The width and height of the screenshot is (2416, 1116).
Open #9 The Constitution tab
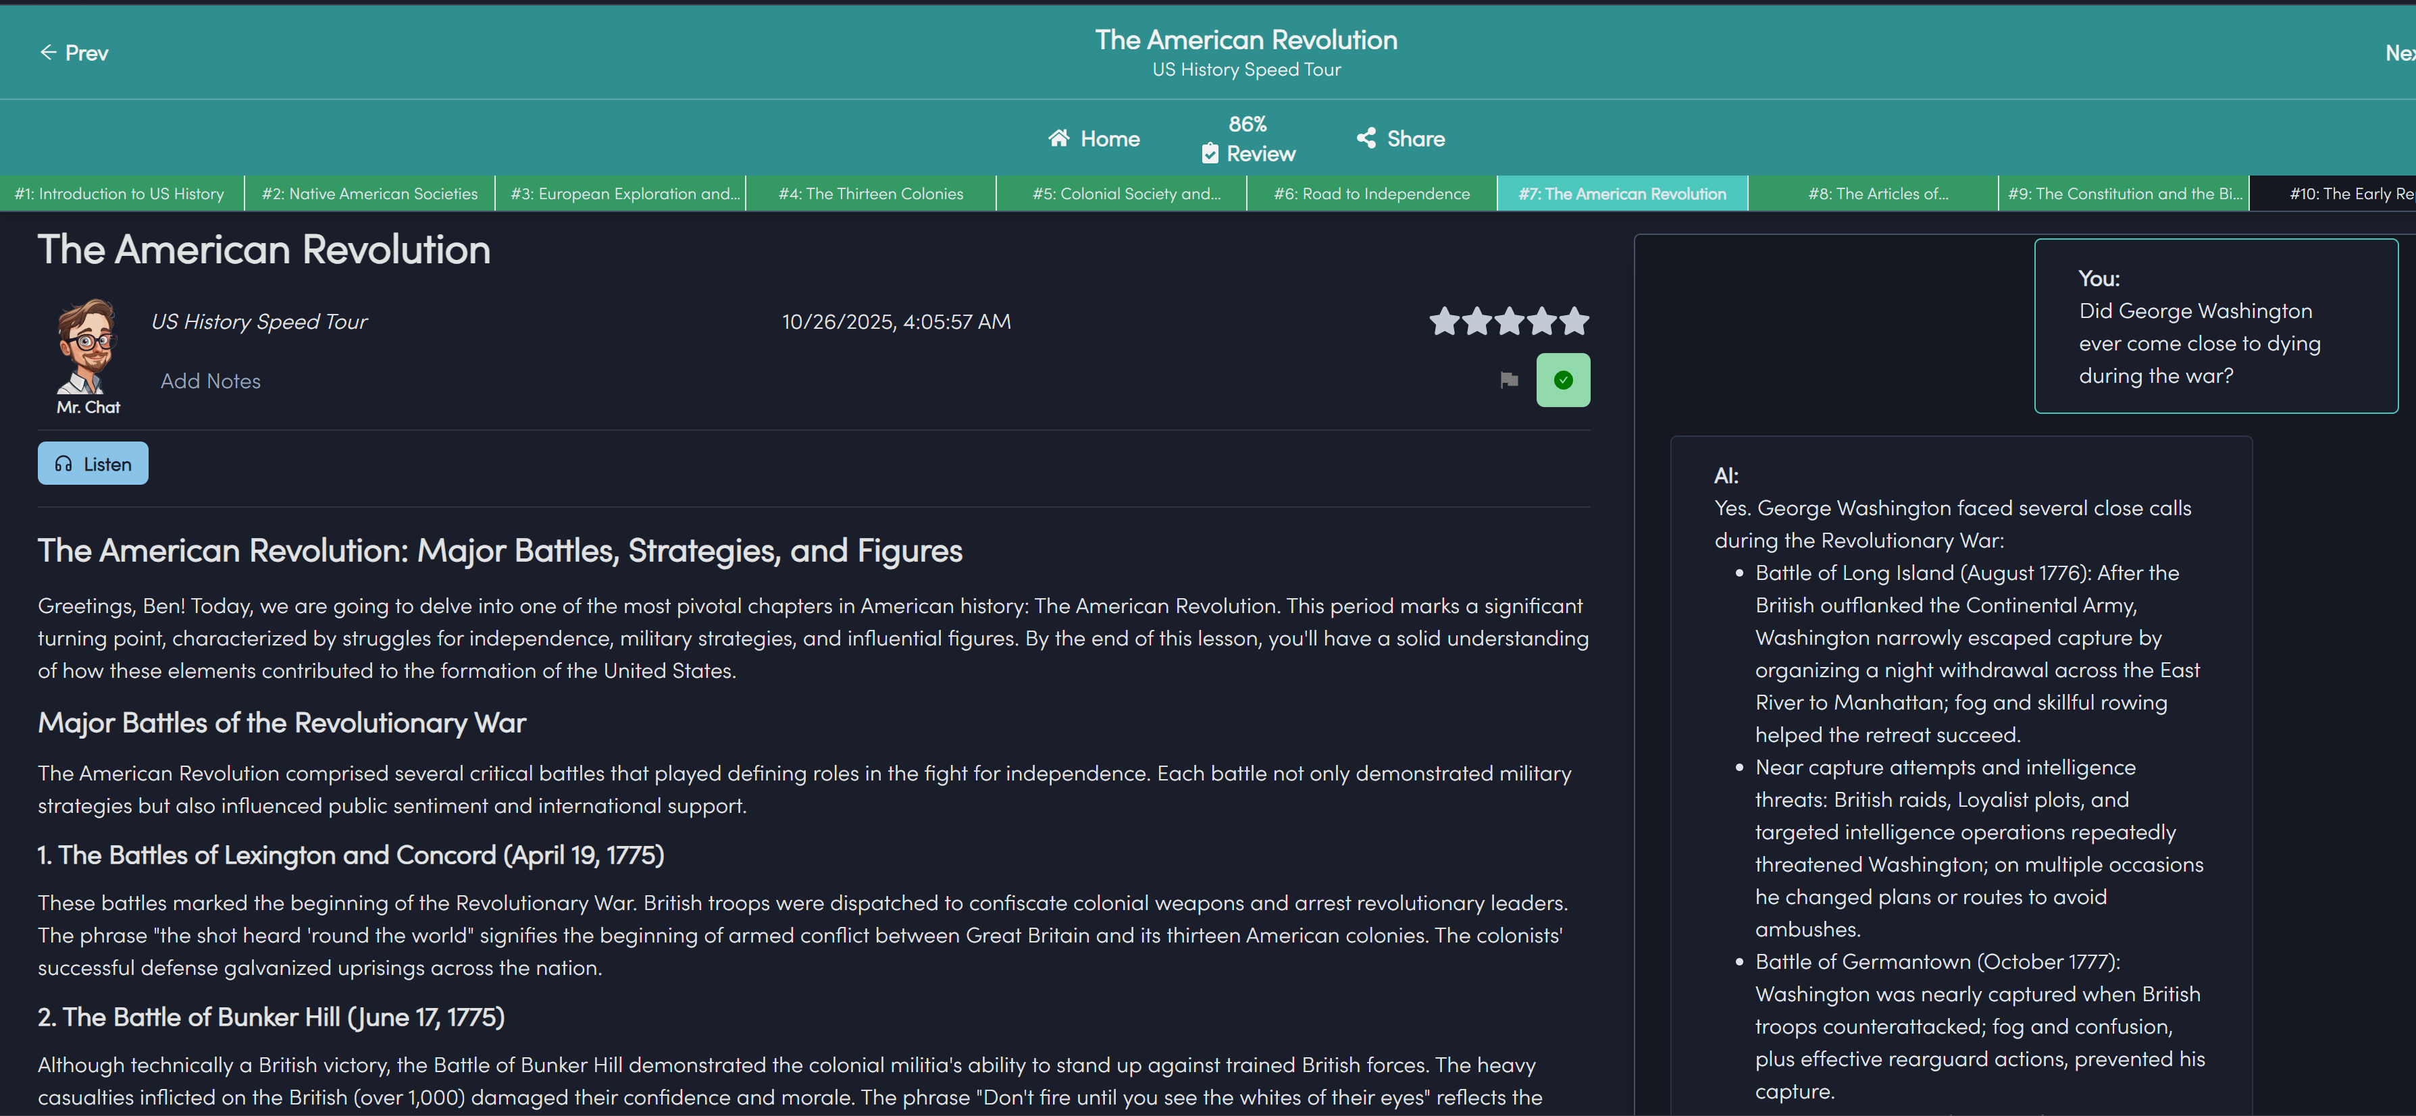[2124, 193]
